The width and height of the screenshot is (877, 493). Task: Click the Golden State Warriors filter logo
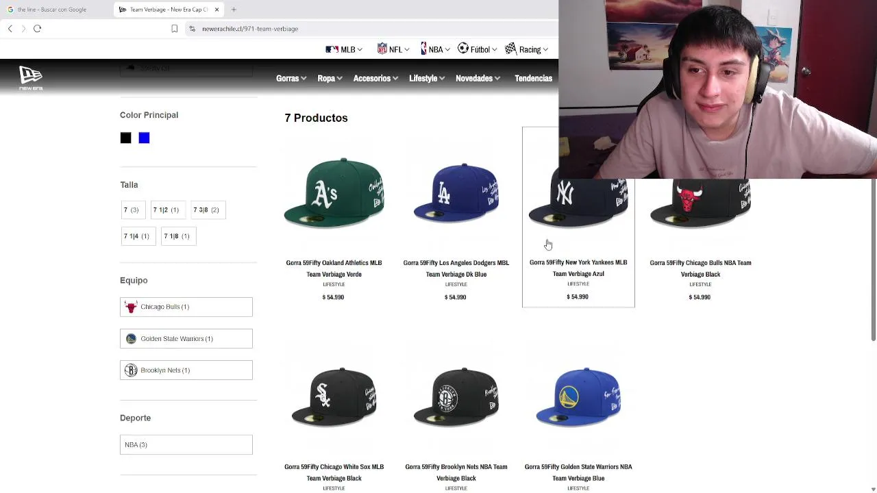tap(131, 338)
